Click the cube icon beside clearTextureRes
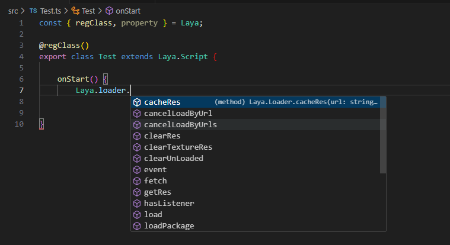 click(x=137, y=147)
